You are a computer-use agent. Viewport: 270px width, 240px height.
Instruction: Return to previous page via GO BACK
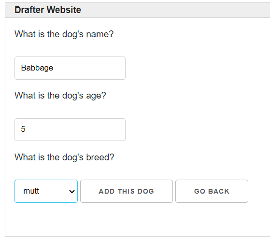tap(212, 191)
